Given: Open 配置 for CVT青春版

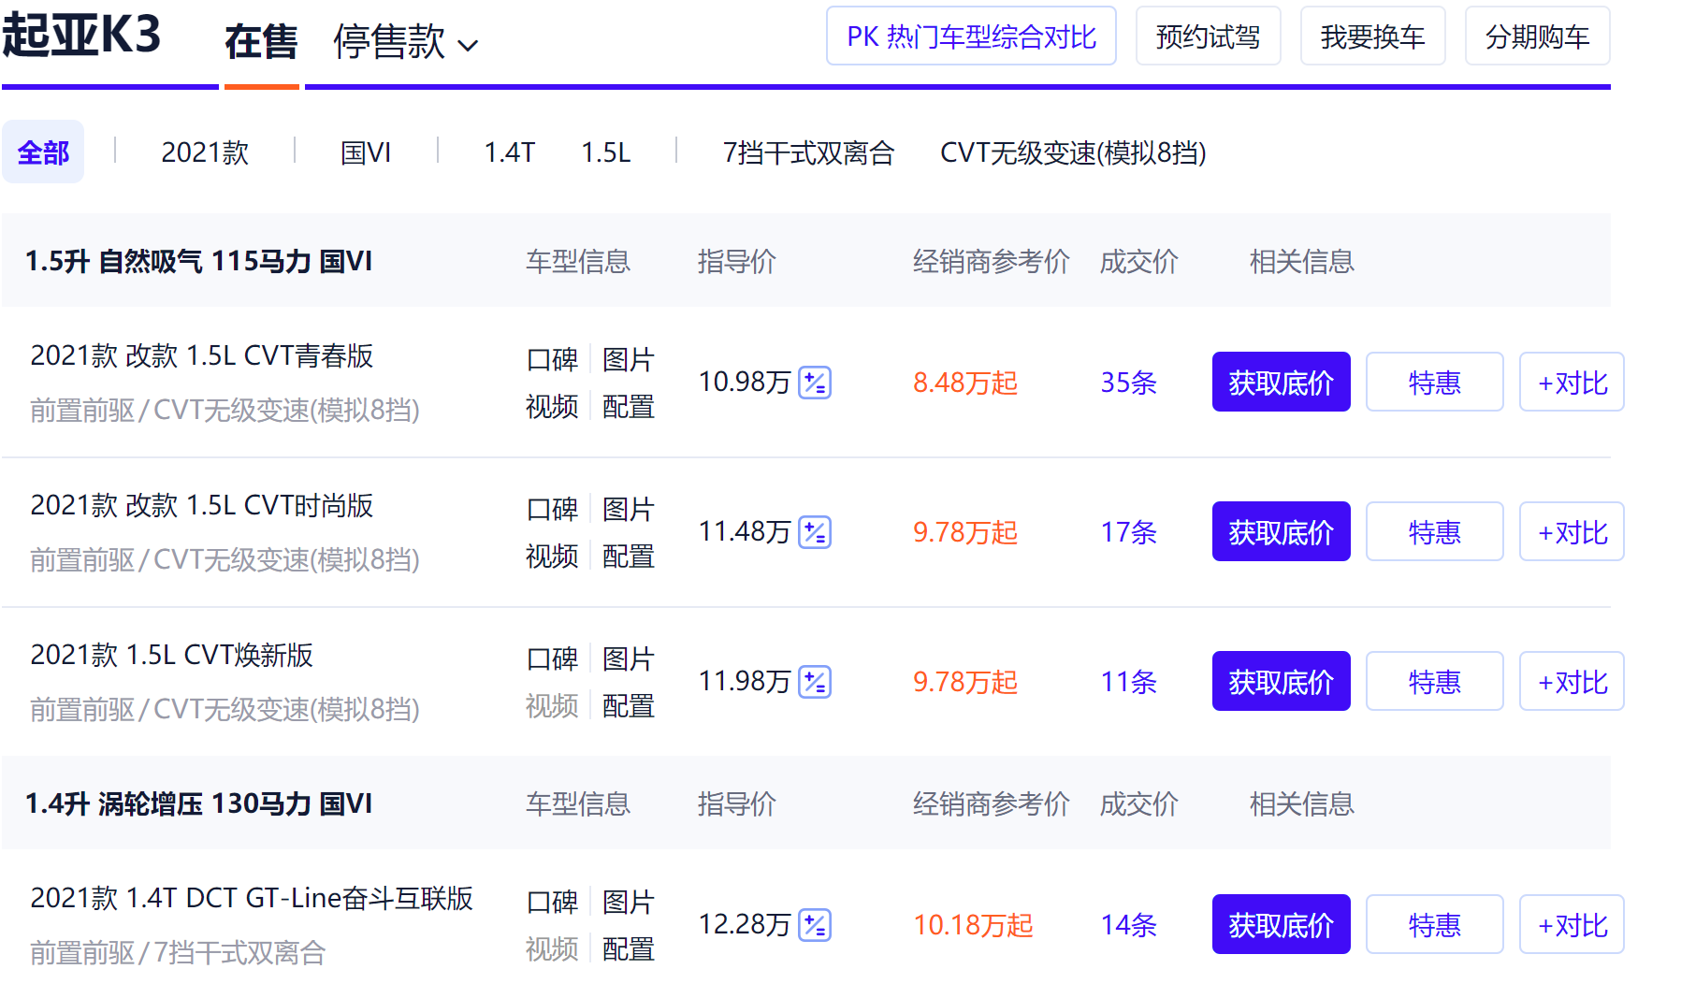Looking at the screenshot, I should click(x=629, y=406).
